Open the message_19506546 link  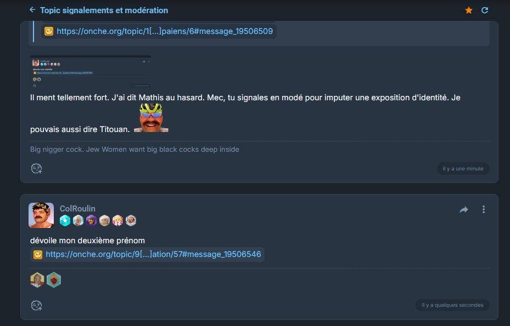(153, 254)
